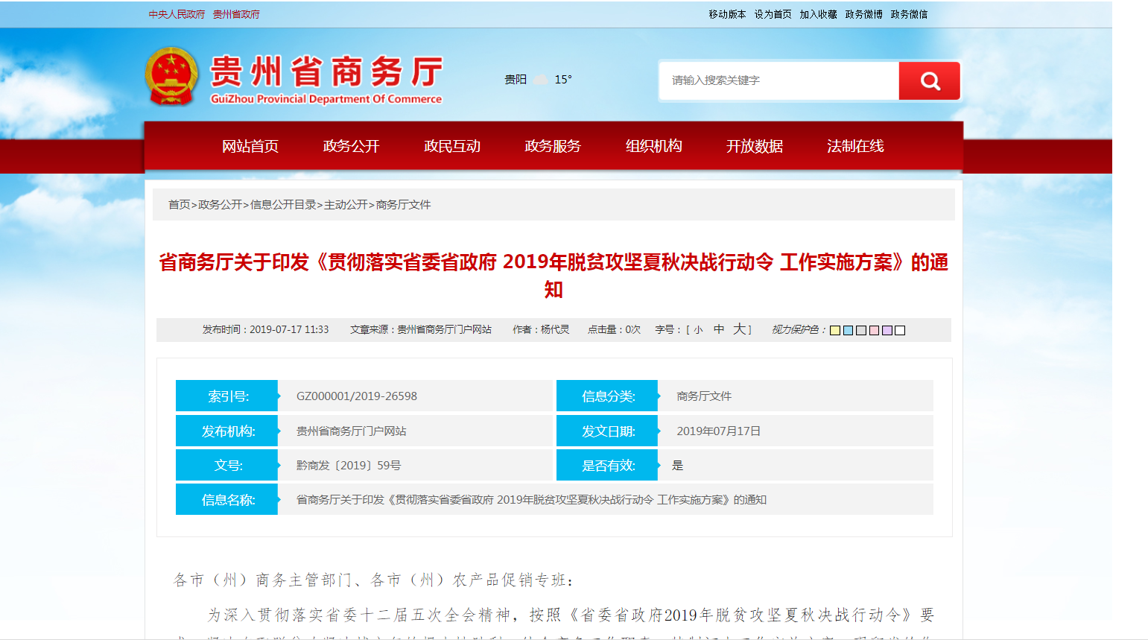Click the 政务微博 link in top bar

click(863, 14)
